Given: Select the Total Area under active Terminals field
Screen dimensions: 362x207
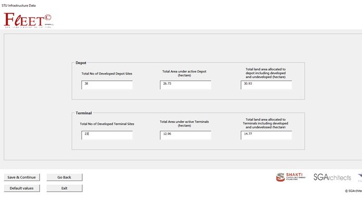Looking at the screenshot, I should click(185, 135).
